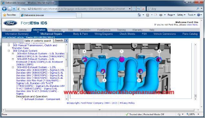Open the Help navigation tab
This screenshot has width=205, height=118.
pos(152,30)
